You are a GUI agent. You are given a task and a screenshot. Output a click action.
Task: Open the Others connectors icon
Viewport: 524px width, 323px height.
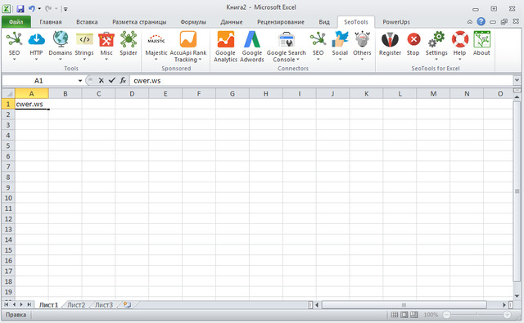362,46
